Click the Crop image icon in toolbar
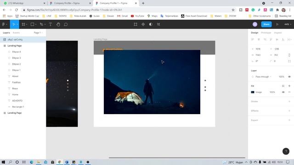The image size is (294, 165). [136, 24]
